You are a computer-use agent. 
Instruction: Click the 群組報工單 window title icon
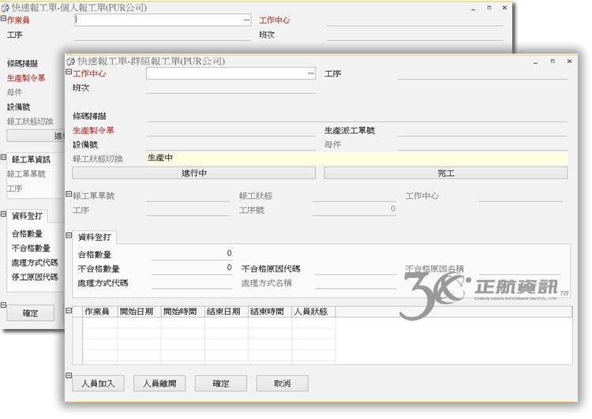(71, 61)
